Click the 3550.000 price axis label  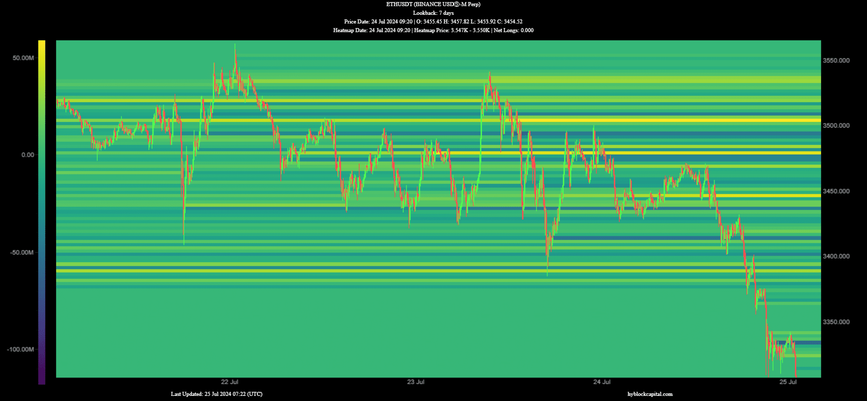(x=836, y=60)
